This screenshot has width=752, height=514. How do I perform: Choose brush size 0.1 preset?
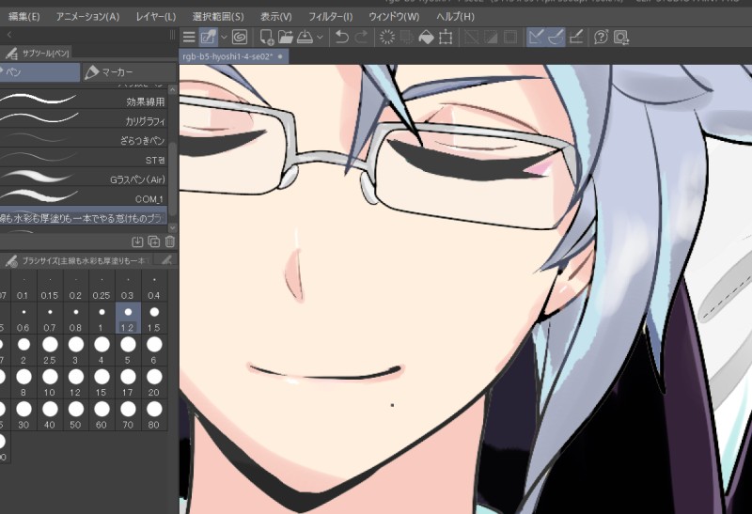coord(23,287)
